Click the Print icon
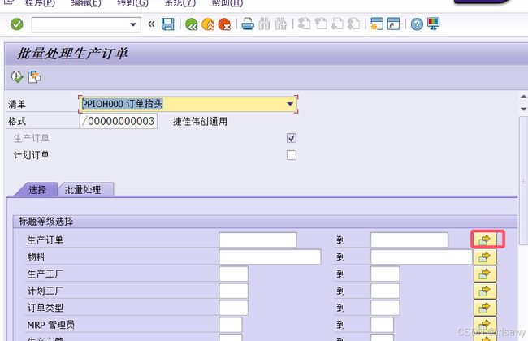 coord(248,24)
